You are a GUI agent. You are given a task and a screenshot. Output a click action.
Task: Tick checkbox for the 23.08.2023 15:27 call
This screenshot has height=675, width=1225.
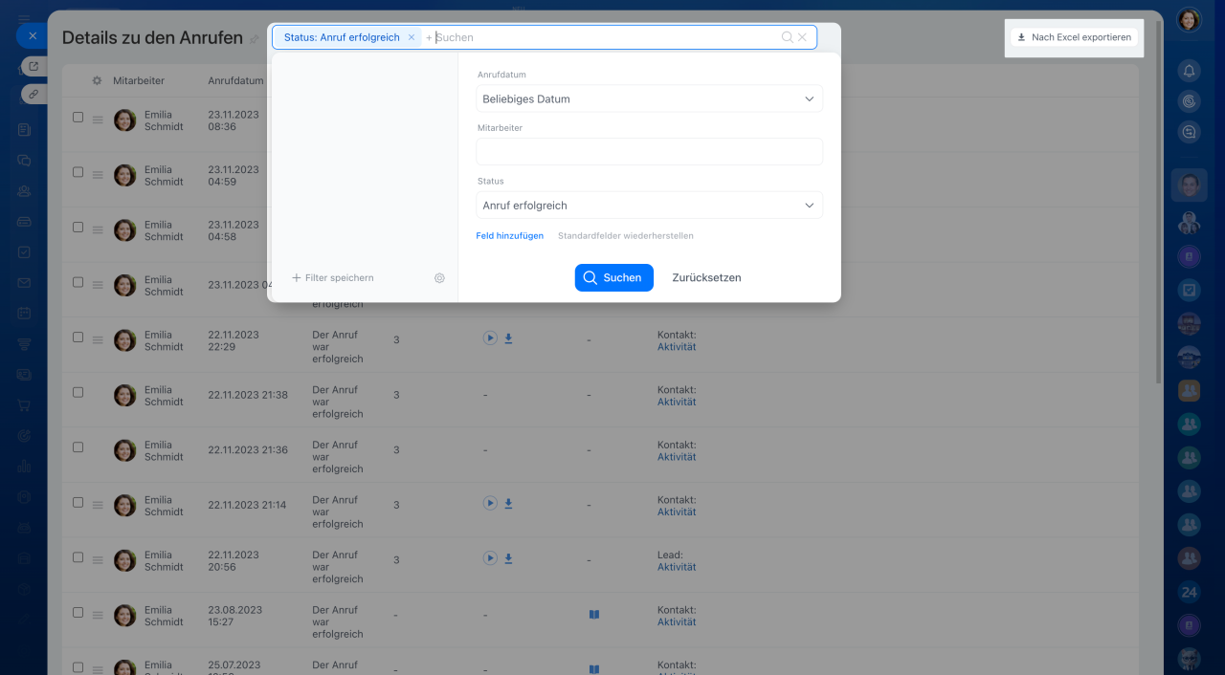tap(78, 613)
